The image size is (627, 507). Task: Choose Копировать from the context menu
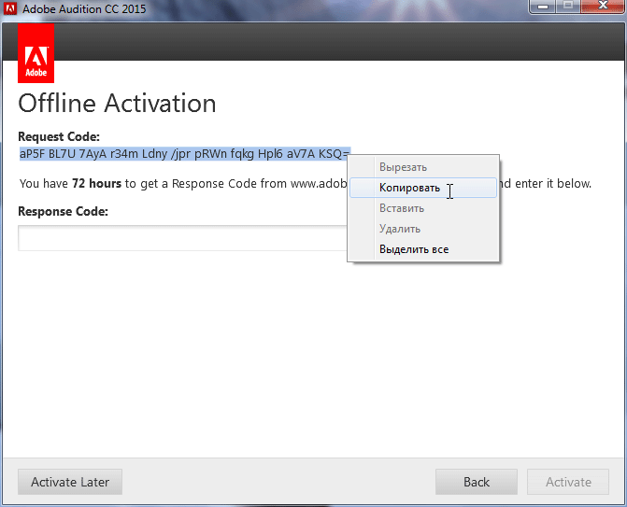[x=409, y=188]
